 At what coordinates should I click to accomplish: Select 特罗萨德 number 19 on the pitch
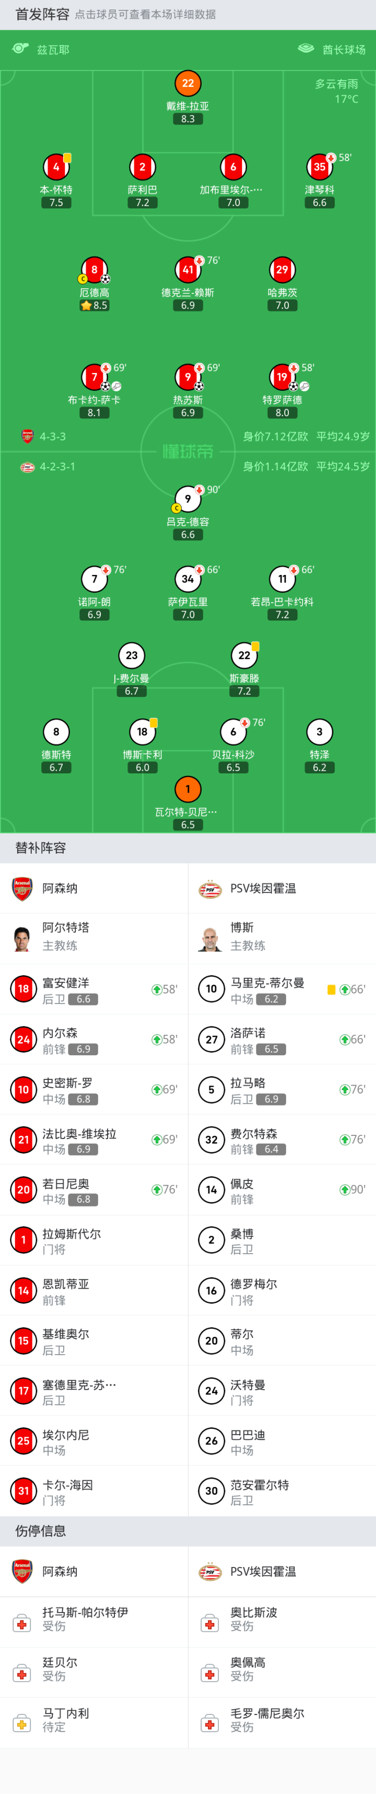(282, 377)
